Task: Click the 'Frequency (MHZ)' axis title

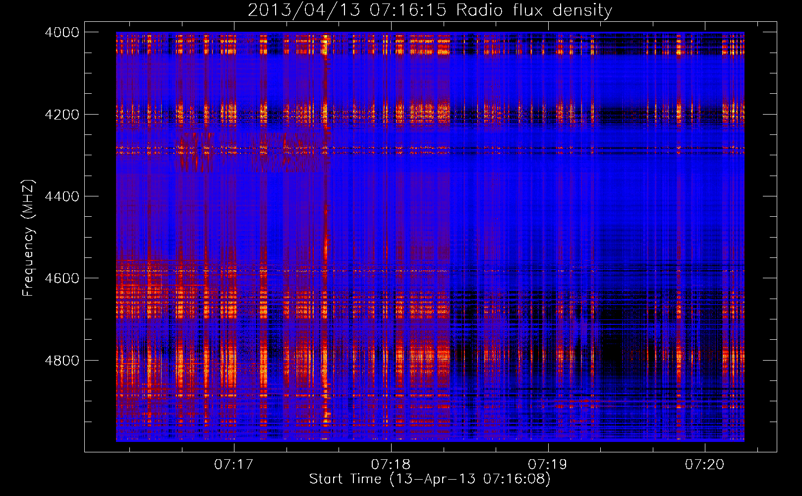Action: point(29,238)
